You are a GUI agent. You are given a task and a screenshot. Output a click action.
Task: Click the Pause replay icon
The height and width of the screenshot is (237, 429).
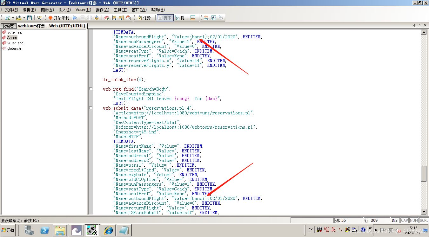tap(89, 18)
